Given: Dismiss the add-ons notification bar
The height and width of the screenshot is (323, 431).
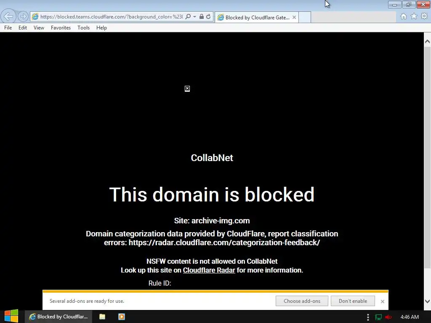Looking at the screenshot, I should click(x=382, y=301).
